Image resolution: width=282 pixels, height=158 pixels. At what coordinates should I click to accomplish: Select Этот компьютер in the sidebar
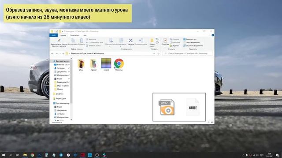(61, 103)
